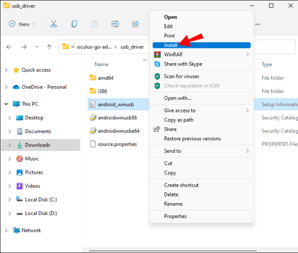Screen dimensions: 298x253
Task: Click the horizontal scrollbar at bottom
Action: [173, 251]
